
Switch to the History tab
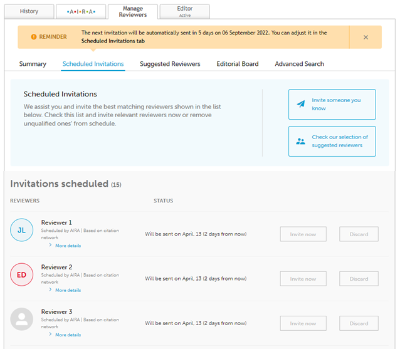(x=29, y=11)
